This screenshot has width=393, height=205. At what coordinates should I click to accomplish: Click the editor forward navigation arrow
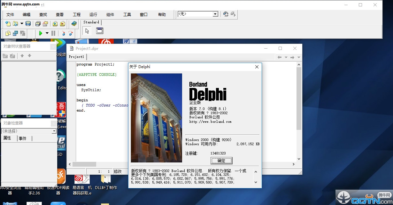(292, 57)
